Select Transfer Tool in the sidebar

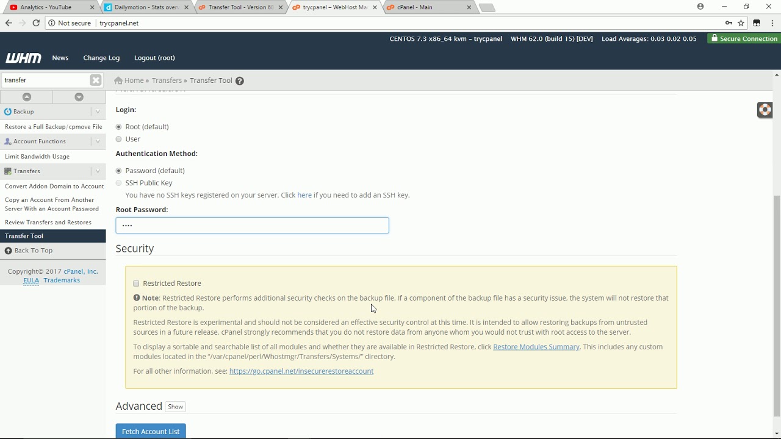[x=53, y=236]
